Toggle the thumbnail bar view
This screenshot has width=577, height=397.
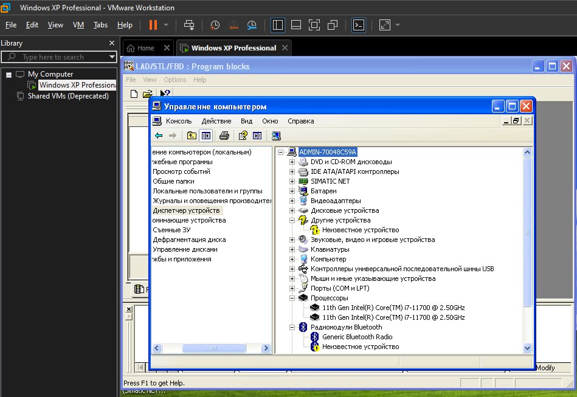[296, 25]
